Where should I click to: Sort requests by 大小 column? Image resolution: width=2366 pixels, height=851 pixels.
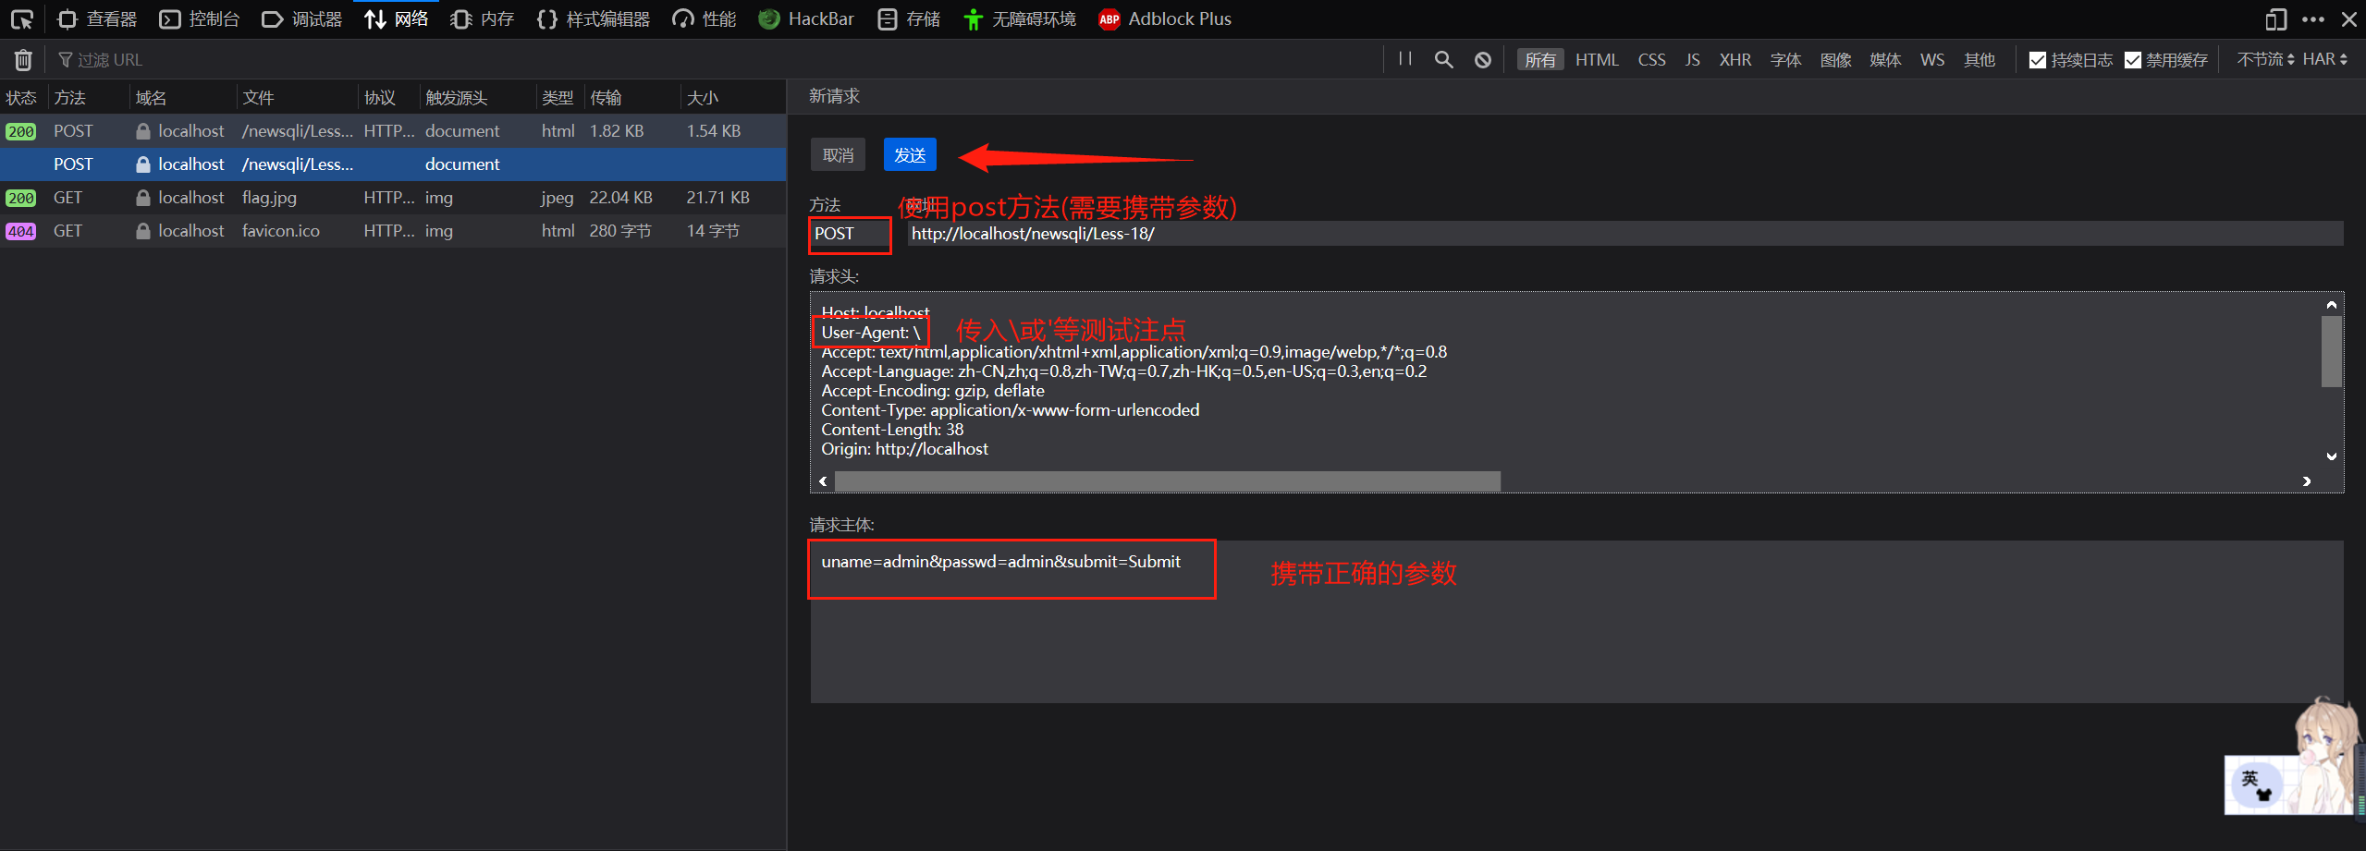(733, 98)
